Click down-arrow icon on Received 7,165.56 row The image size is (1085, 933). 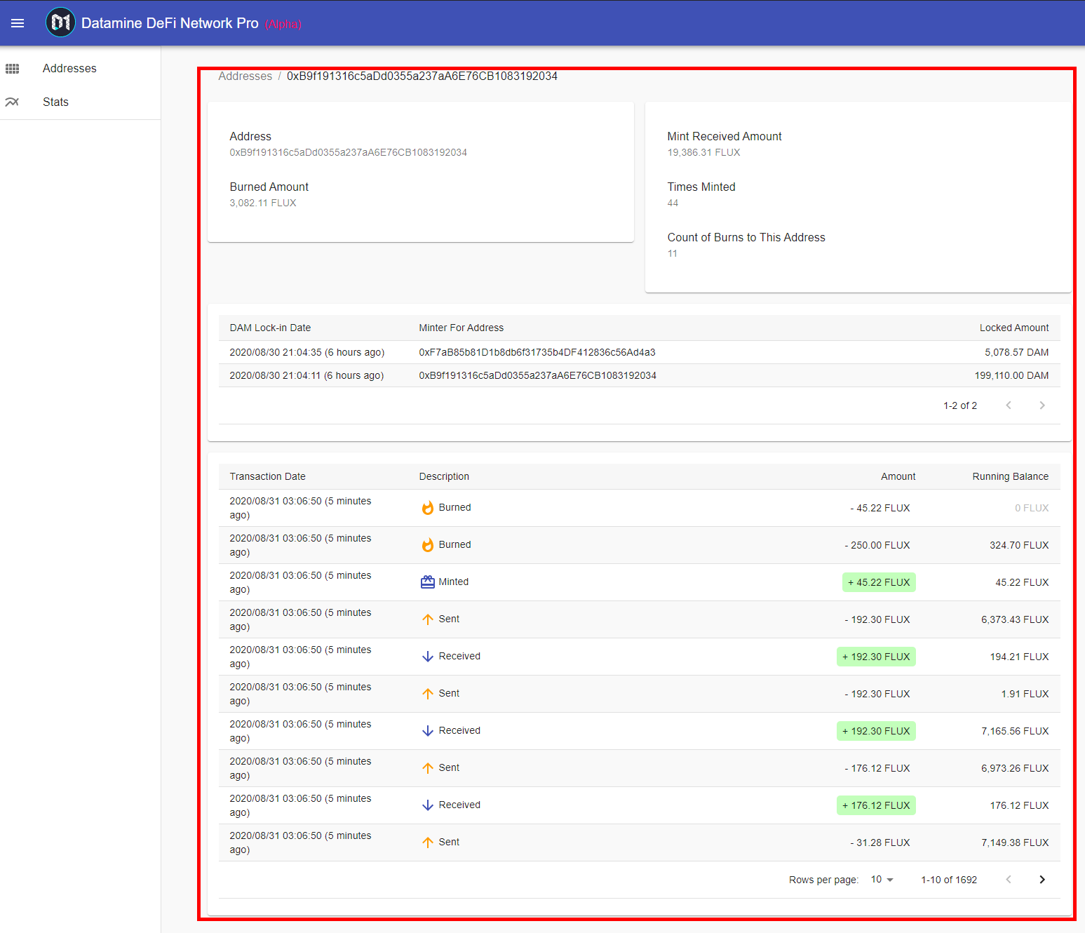point(427,731)
